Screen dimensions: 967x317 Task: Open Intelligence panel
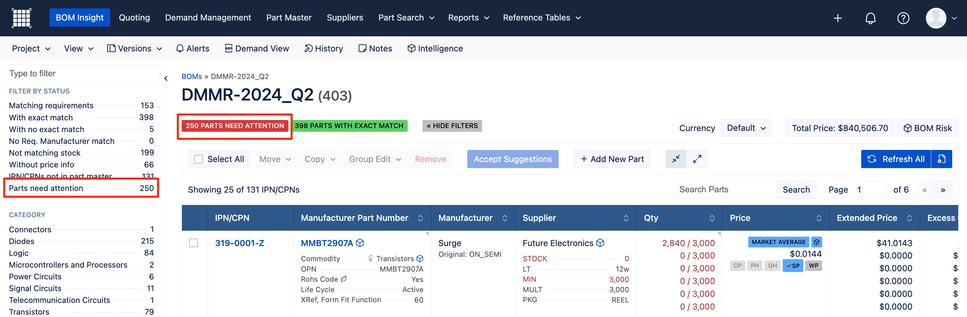pyautogui.click(x=435, y=48)
